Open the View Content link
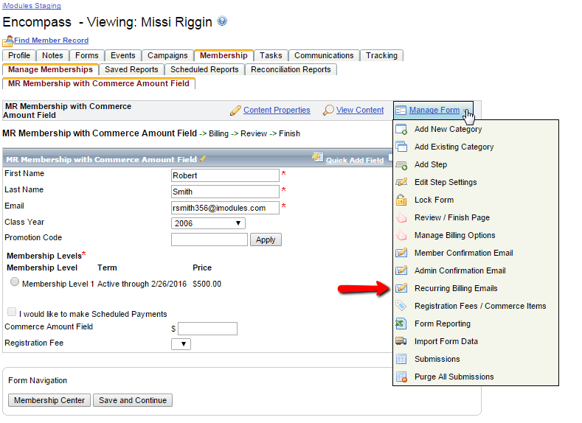582x423 pixels. coord(360,110)
